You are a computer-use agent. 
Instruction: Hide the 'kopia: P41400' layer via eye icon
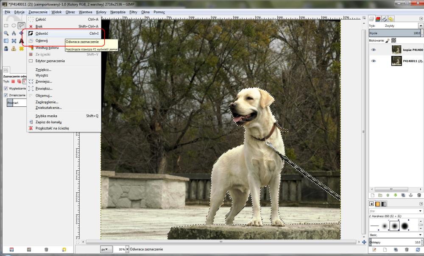point(374,50)
